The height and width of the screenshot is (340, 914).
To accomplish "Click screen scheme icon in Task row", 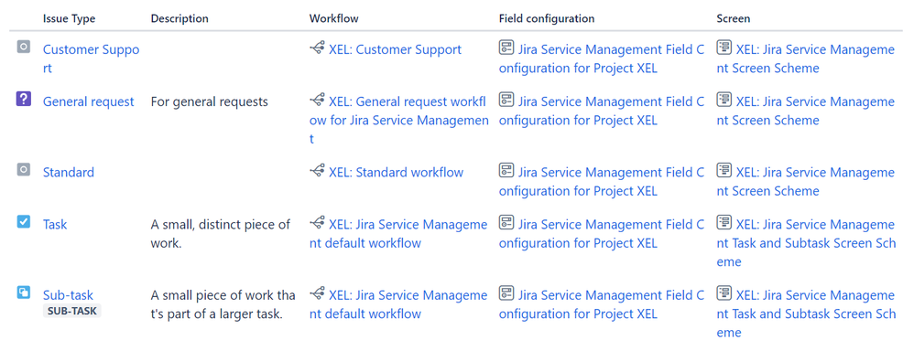I will click(724, 222).
